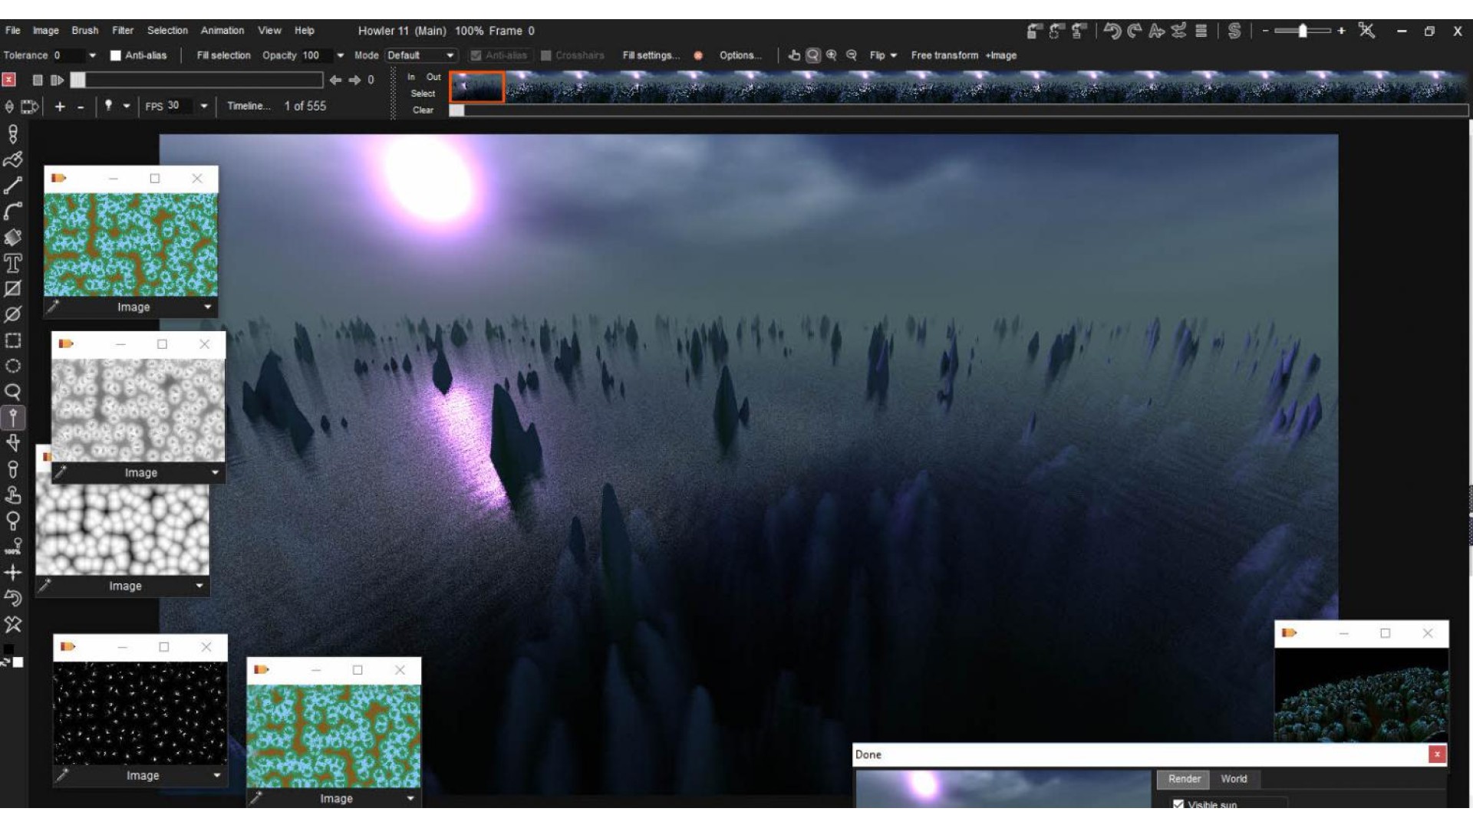Switch to the World tab
Screen dimensions: 1473x828
point(1234,779)
